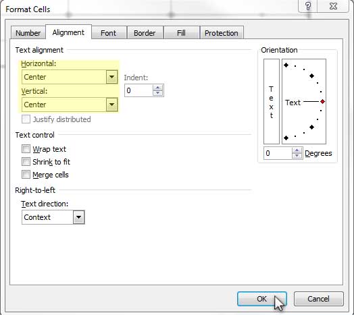The image size is (354, 315).
Task: Open the Font tab
Action: click(109, 33)
